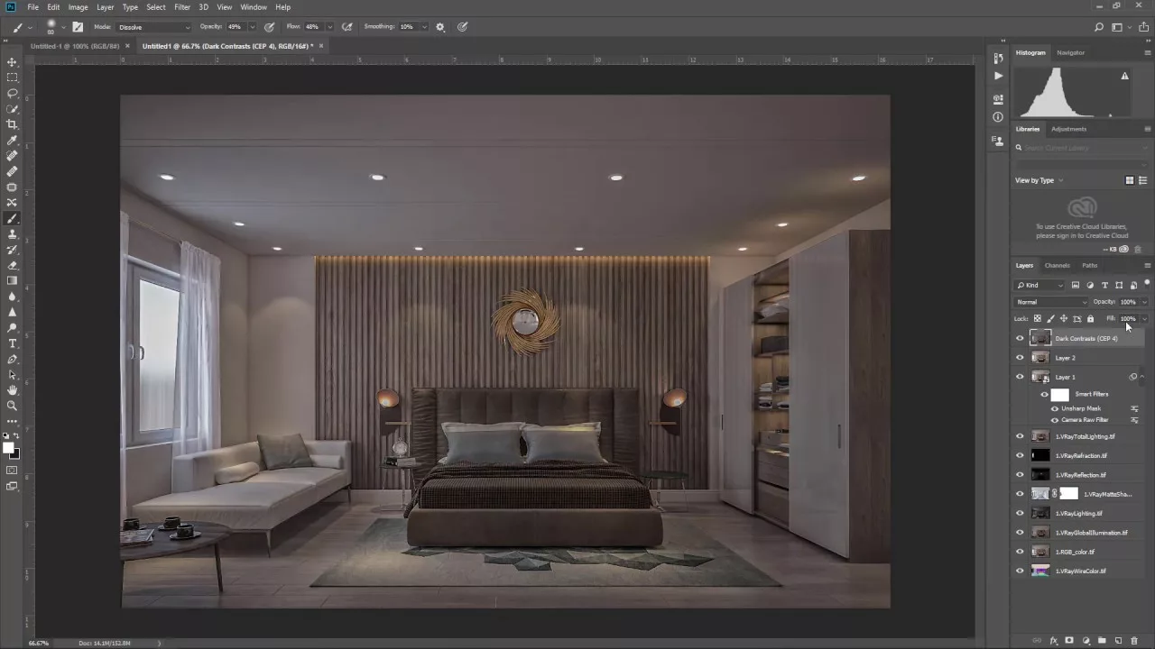Open the Histogram panel options menu
The image size is (1155, 649).
tap(1147, 53)
